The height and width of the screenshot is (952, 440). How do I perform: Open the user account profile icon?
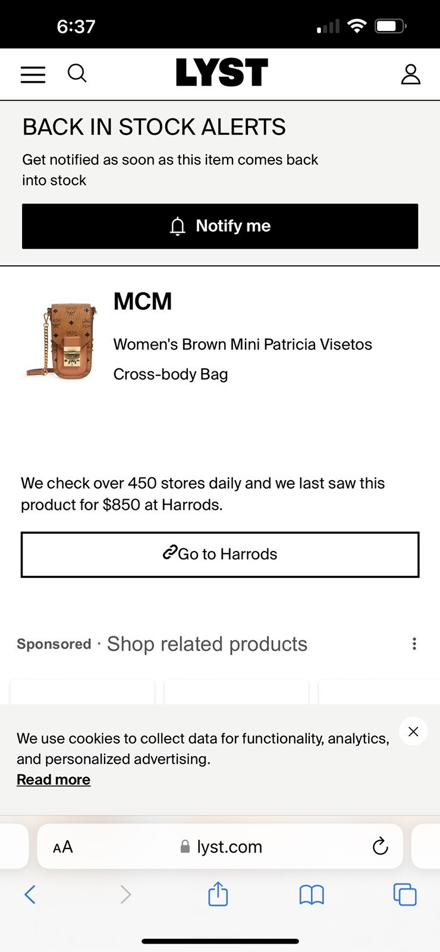click(410, 74)
